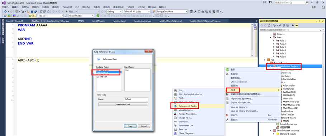The height and width of the screenshot is (136, 326).
Task: Click the Undo arrow in the toolbar
Action: point(53,11)
